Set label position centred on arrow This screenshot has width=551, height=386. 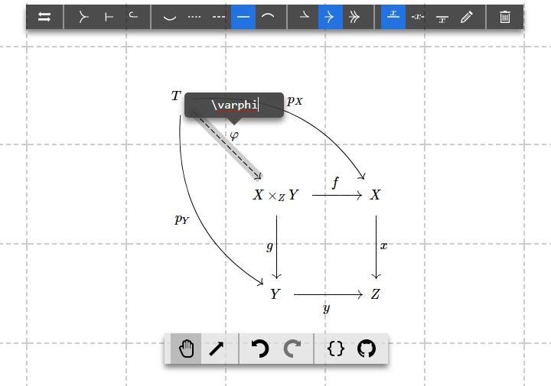pyautogui.click(x=417, y=17)
